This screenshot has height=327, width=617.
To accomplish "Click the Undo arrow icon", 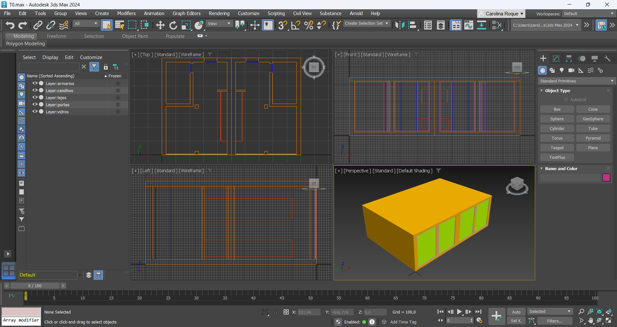I will pyautogui.click(x=10, y=25).
